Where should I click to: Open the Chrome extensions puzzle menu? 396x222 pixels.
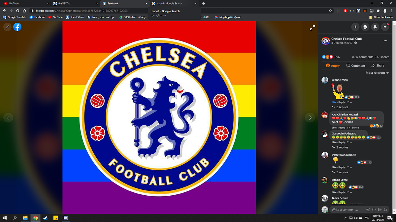[378, 11]
